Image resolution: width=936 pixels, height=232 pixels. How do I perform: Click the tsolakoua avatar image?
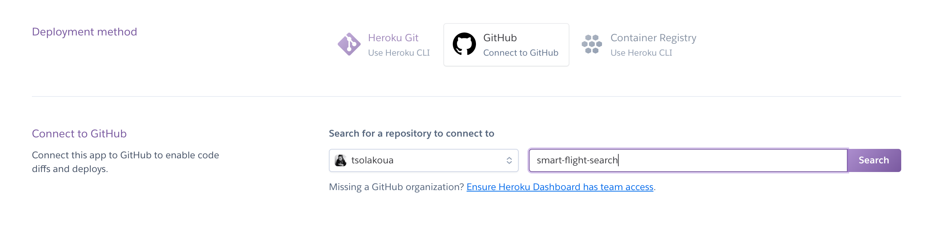click(340, 160)
